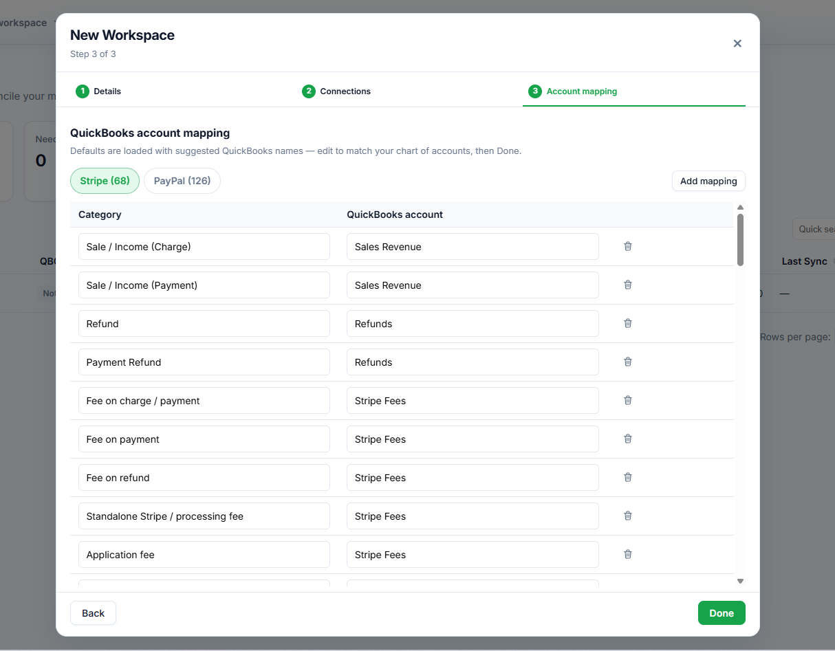Edit the Sale / Income (Charge) category field
The width and height of the screenshot is (835, 651).
204,247
